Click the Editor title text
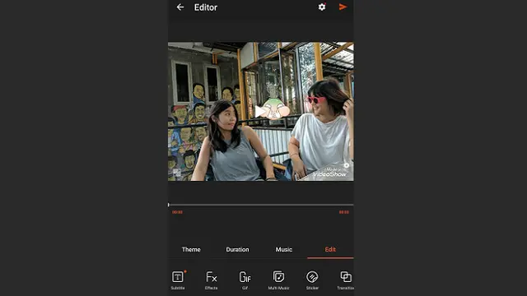The height and width of the screenshot is (296, 527). (206, 7)
